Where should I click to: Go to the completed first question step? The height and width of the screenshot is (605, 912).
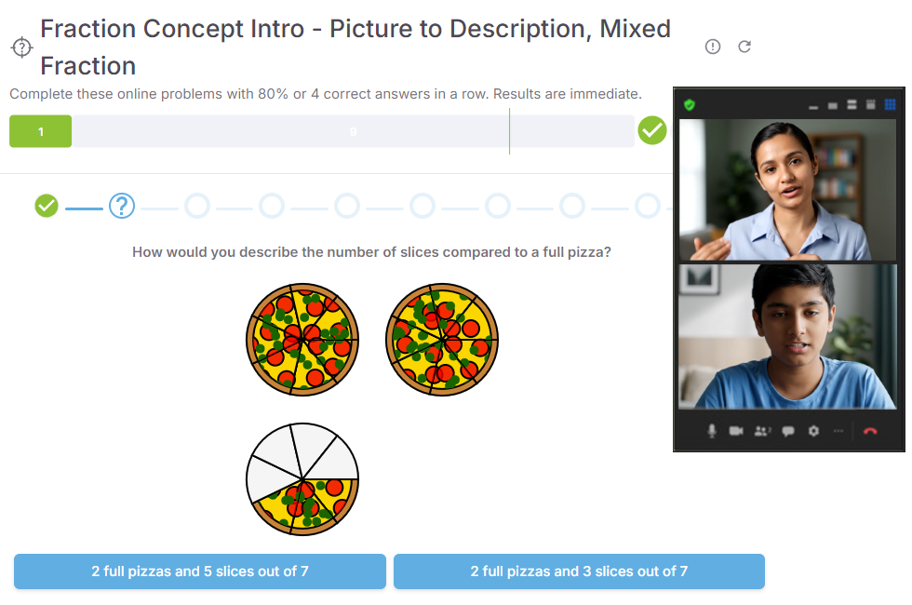coord(47,206)
